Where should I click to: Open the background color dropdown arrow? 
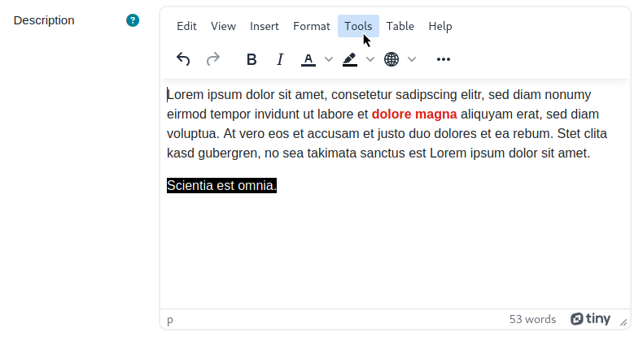pyautogui.click(x=370, y=59)
